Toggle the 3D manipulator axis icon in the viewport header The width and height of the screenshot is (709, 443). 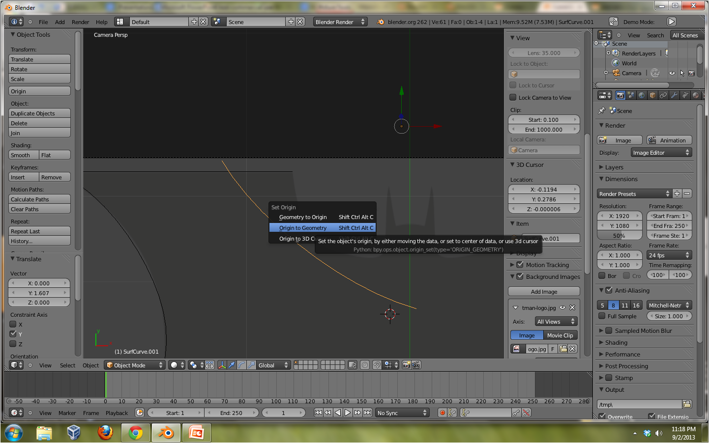(222, 365)
